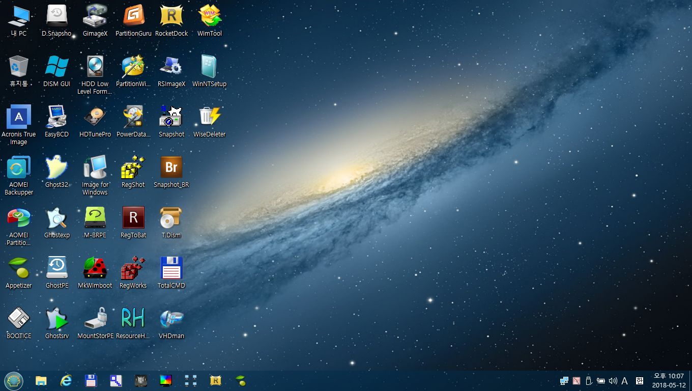This screenshot has height=391, width=692.
Task: Open the VHDman desktop icon
Action: [x=171, y=323]
